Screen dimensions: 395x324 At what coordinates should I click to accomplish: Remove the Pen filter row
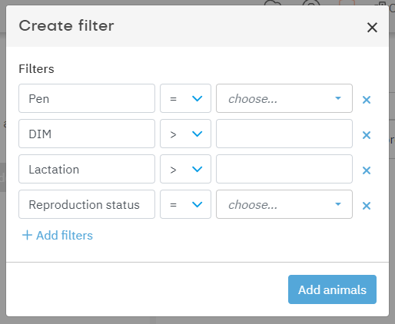[367, 100]
